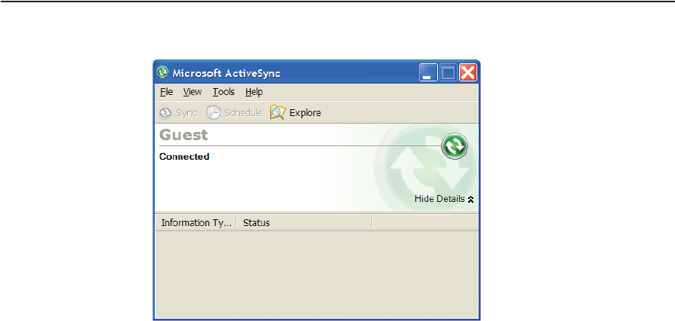Open the Tools menu
The image size is (675, 321).
point(223,92)
